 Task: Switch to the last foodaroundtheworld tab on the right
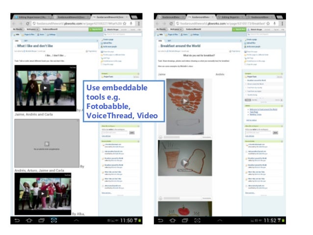tap(261, 17)
